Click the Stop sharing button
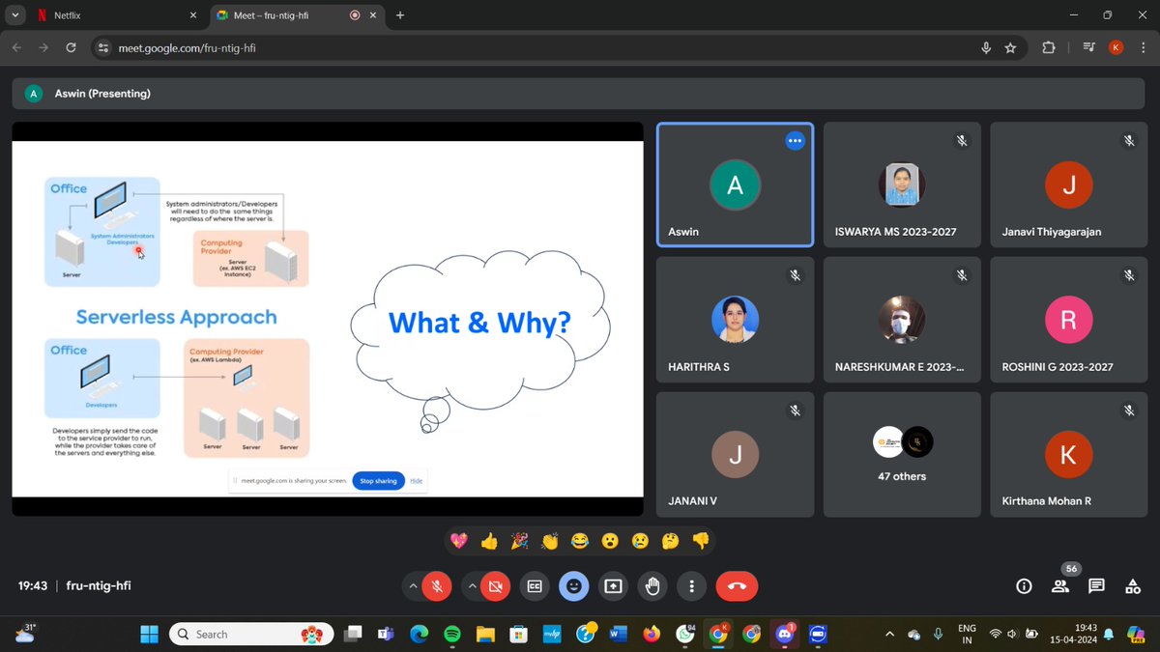This screenshot has width=1160, height=652. (x=378, y=481)
